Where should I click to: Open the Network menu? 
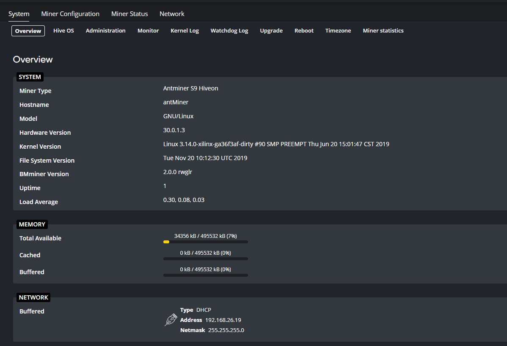click(x=172, y=14)
